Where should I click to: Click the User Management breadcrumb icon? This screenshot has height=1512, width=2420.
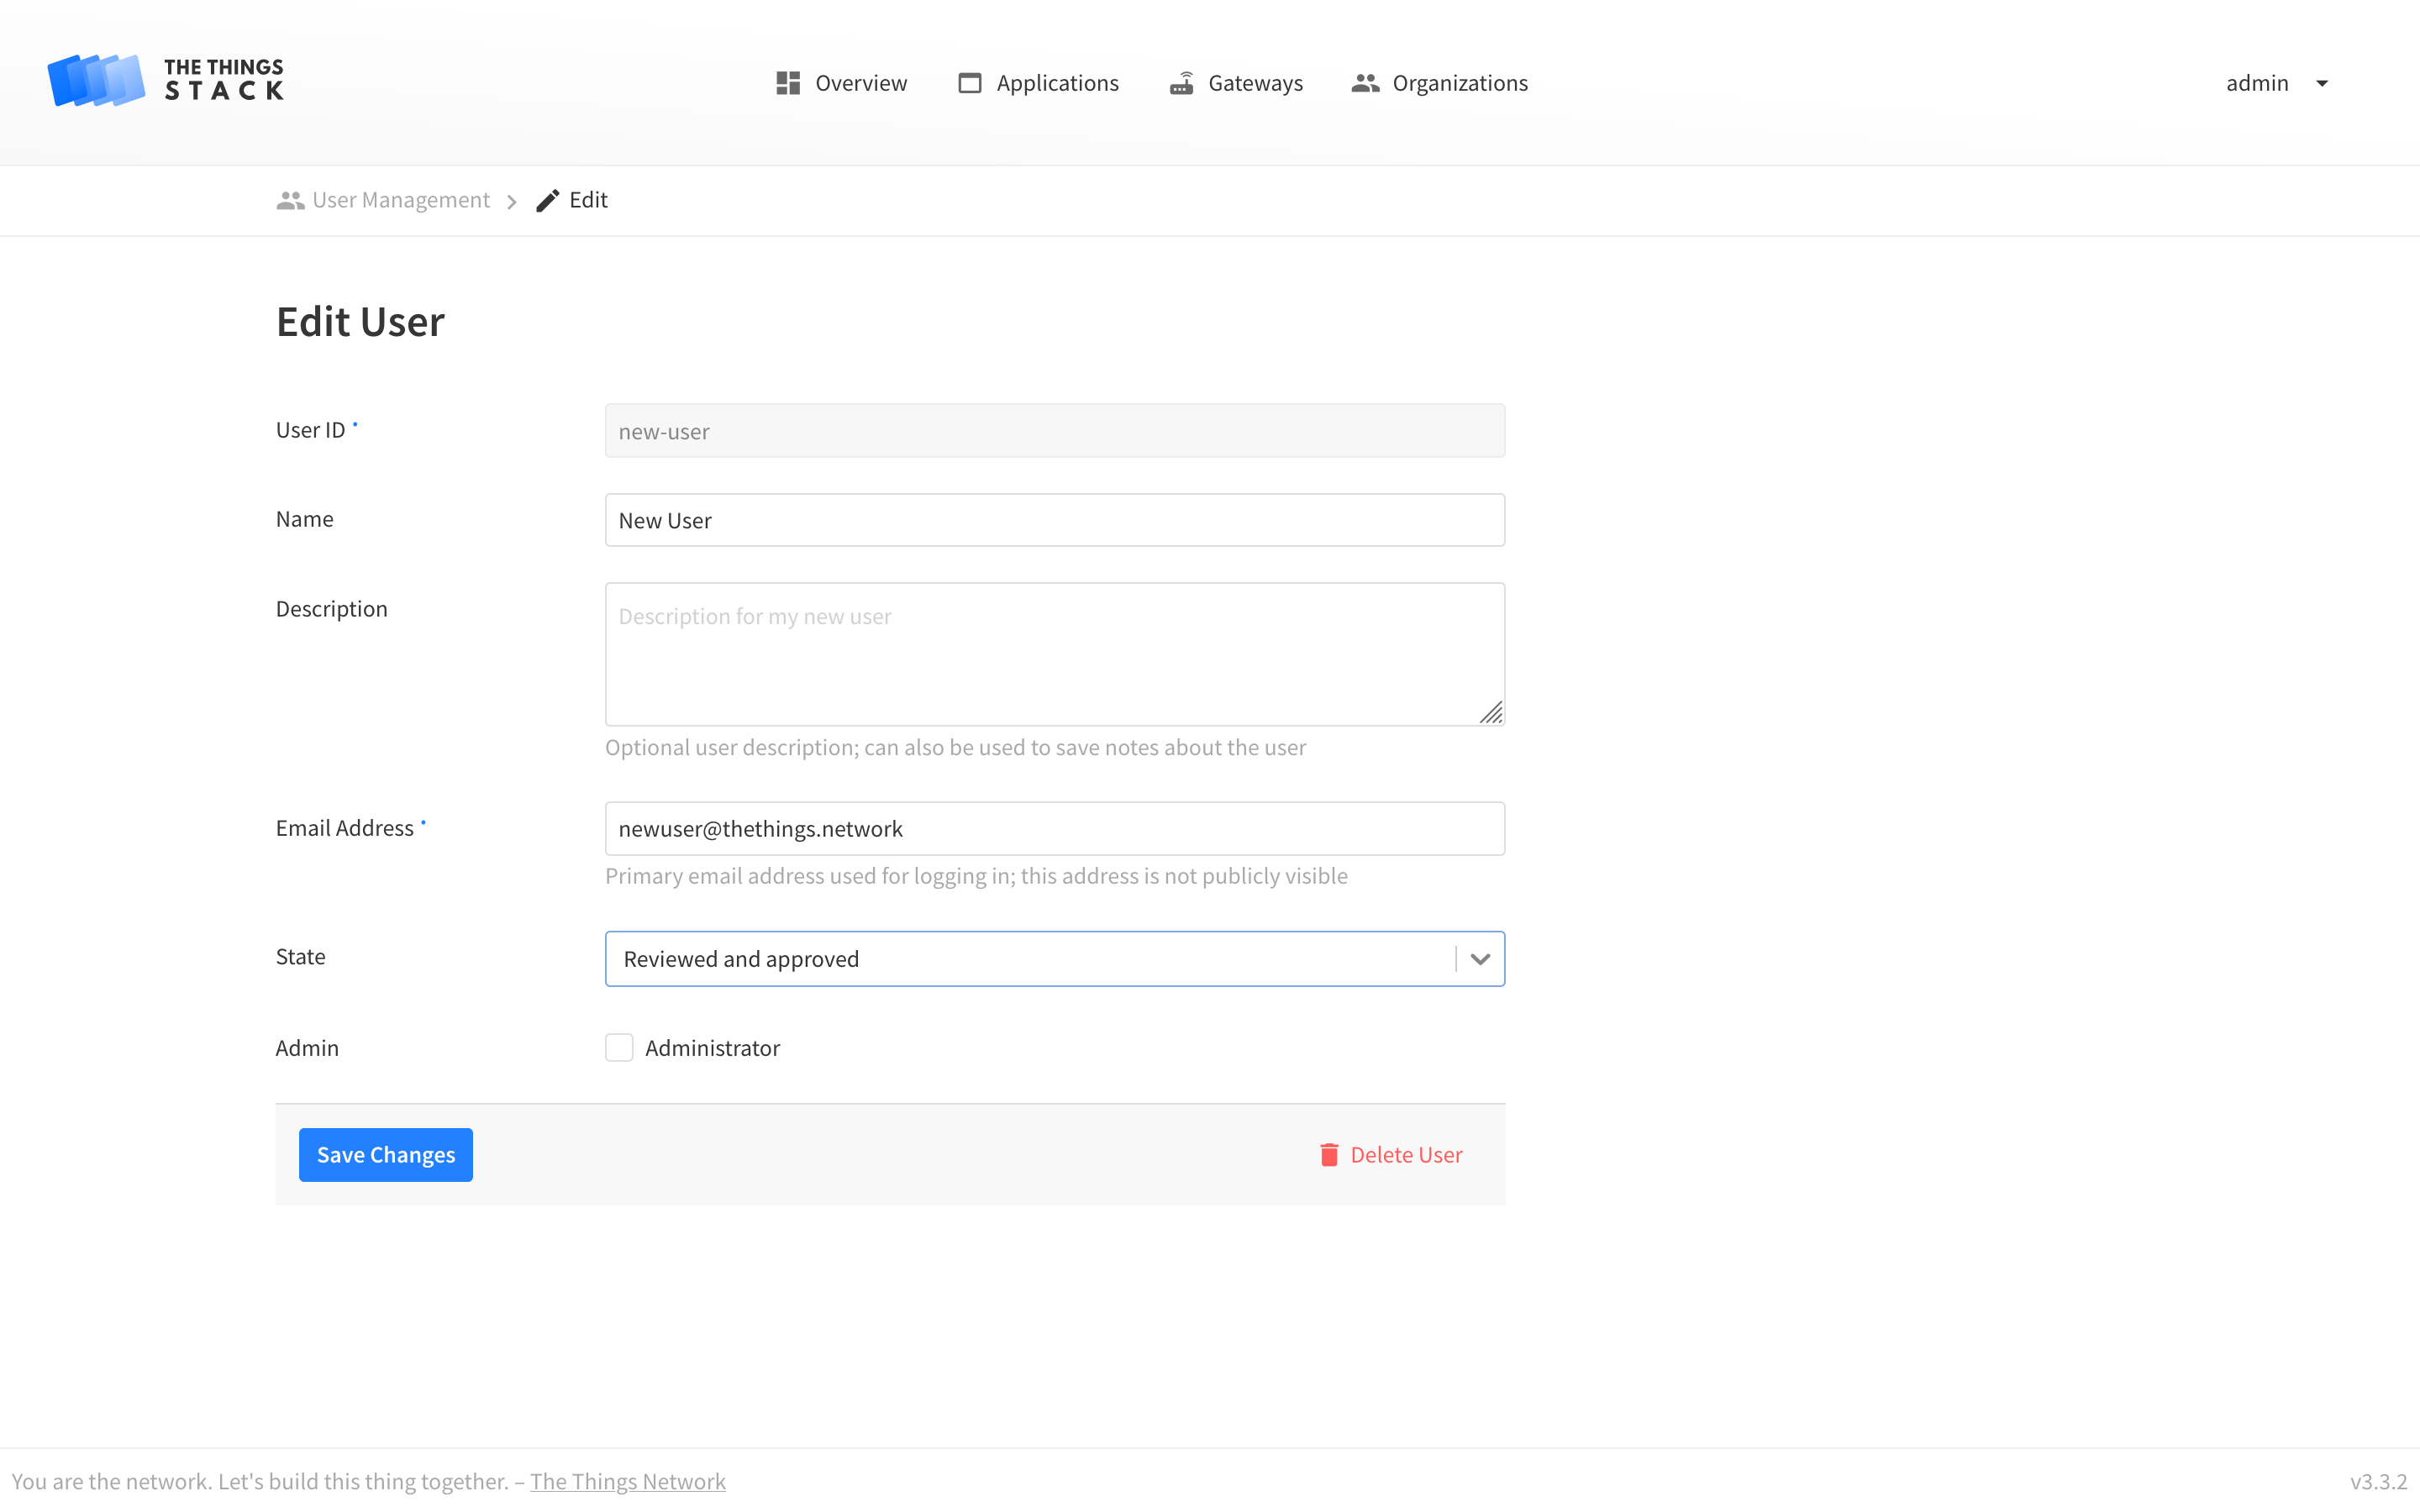point(289,200)
